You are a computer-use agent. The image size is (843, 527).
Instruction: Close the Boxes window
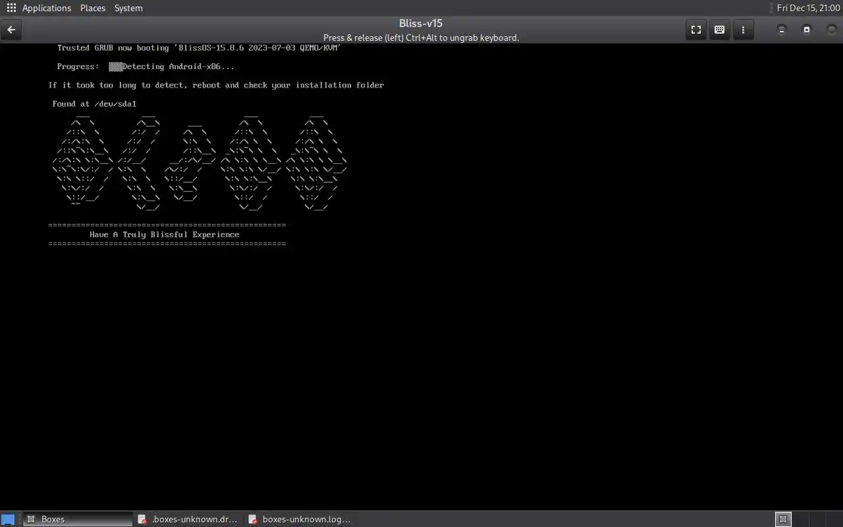(x=831, y=30)
